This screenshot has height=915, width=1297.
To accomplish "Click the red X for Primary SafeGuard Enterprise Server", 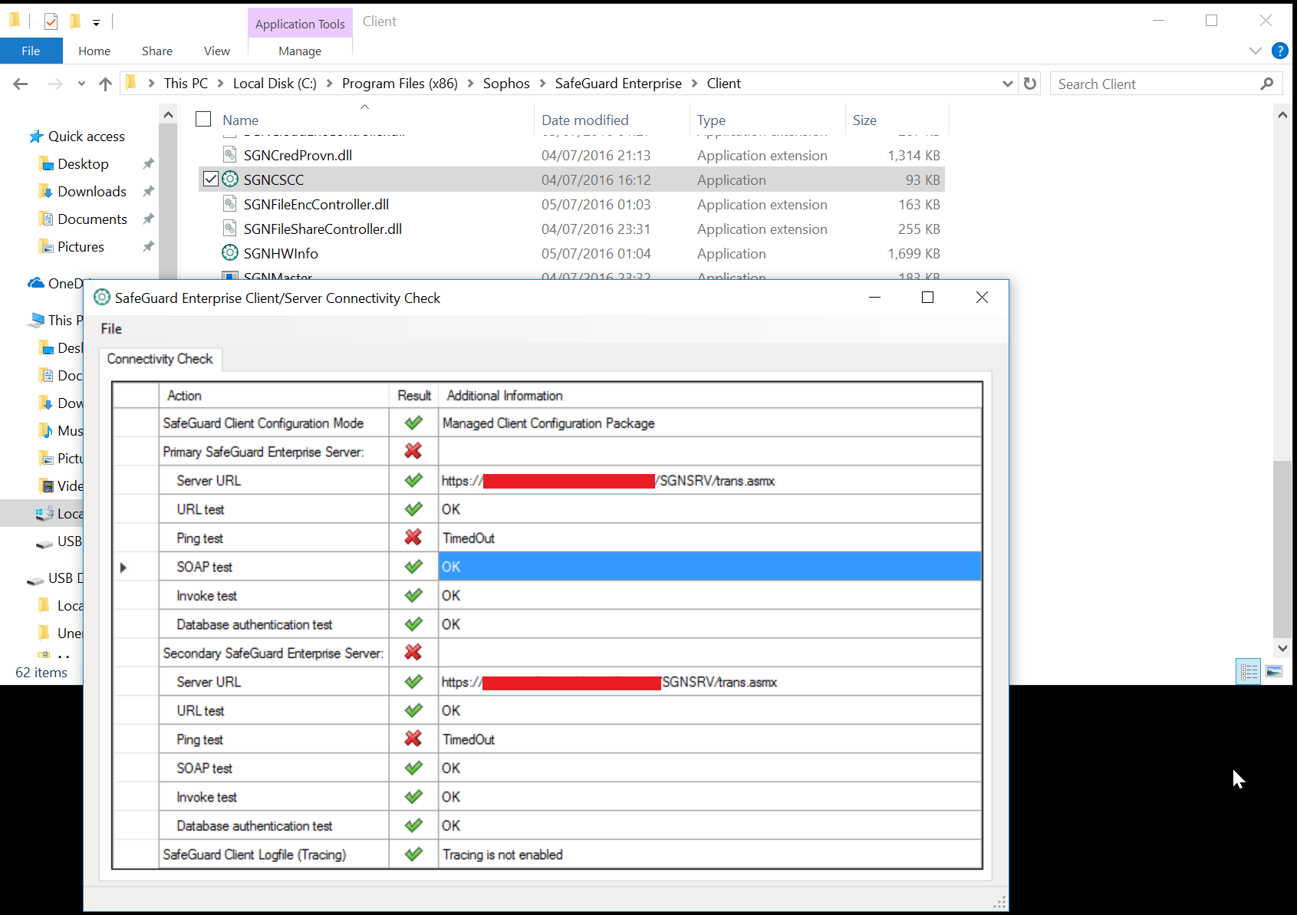I will click(x=413, y=451).
